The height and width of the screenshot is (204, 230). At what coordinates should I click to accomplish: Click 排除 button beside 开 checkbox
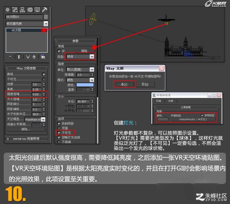pyautogui.click(x=84, y=51)
